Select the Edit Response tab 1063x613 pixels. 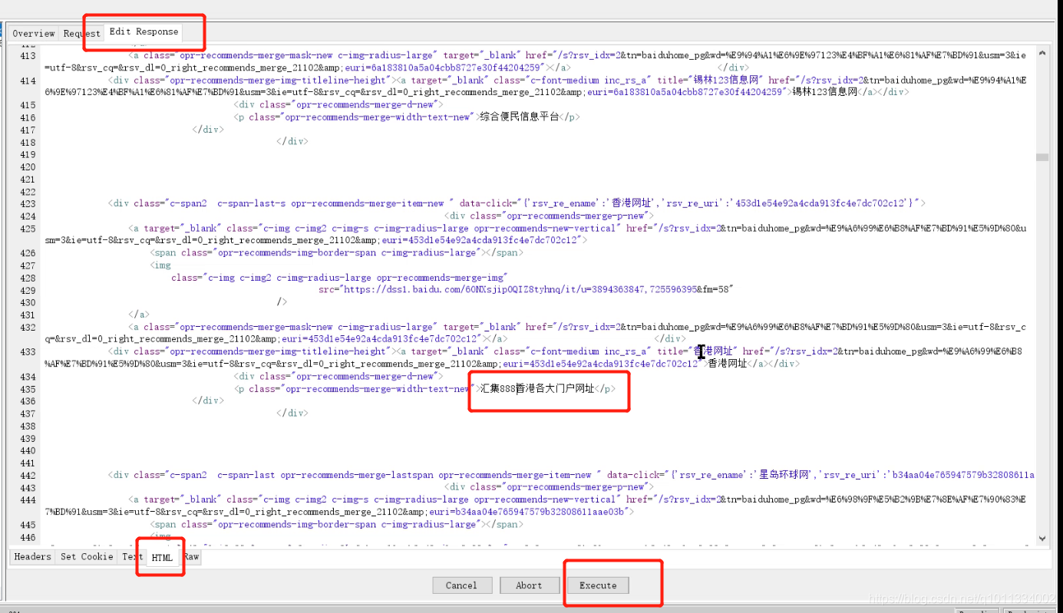(144, 31)
